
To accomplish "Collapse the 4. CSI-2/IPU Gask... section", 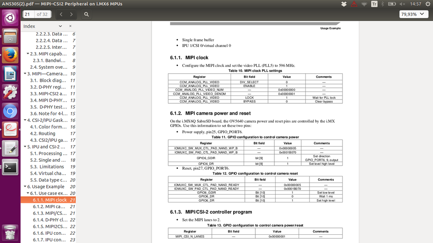I will coord(25,120).
